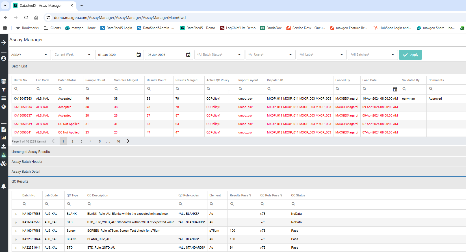466x252 pixels.
Task: Open the upload sidebar icon
Action: click(x=4, y=146)
